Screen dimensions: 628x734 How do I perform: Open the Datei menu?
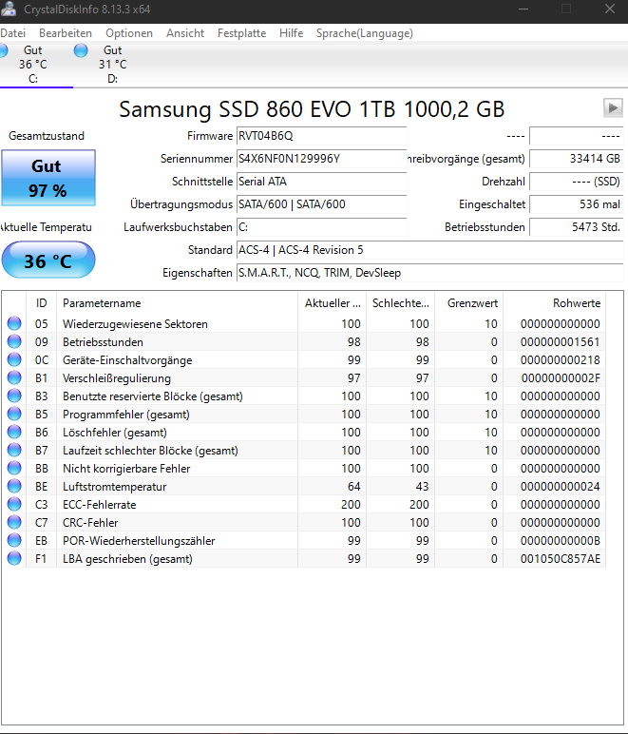12,33
